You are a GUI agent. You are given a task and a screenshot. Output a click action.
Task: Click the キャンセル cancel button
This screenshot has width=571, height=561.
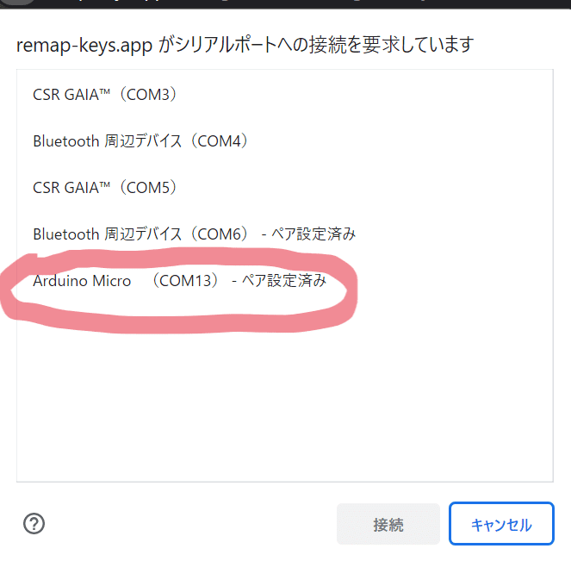pos(501,524)
